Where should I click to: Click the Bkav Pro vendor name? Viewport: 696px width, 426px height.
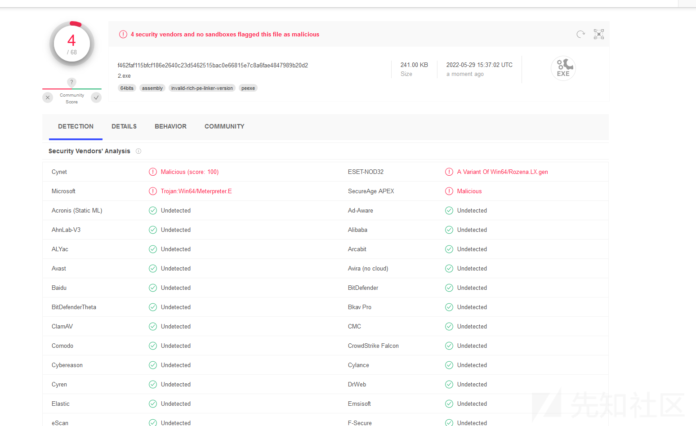pos(360,307)
